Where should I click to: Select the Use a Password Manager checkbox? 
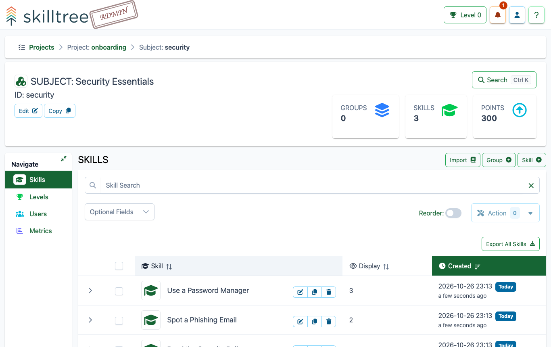[119, 291]
